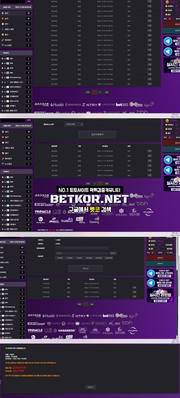The image size is (180, 398).
Task: Choose the 10,000원 quick amount button
Action: coord(60,258)
